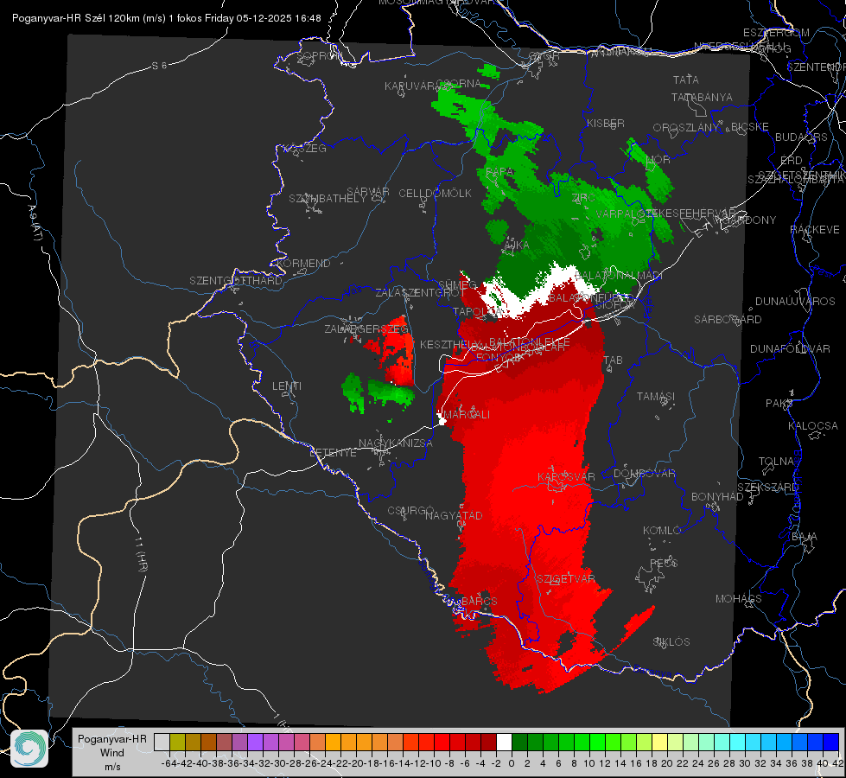Click the radar title text with date 05-12-2025
Image resolution: width=846 pixels, height=778 pixels.
pos(167,18)
